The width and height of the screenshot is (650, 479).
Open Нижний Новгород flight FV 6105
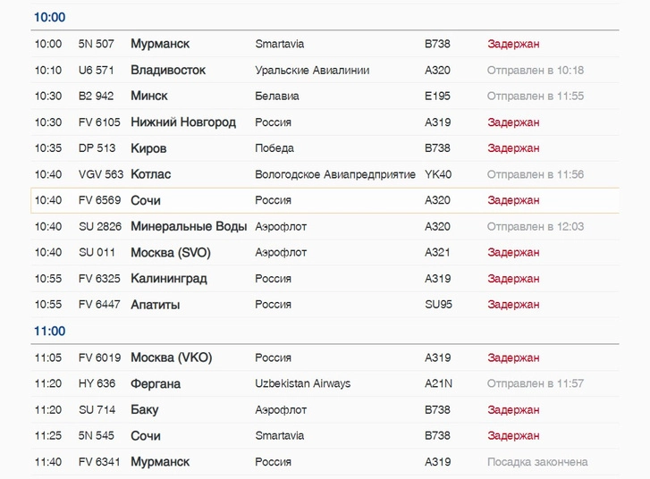325,122
